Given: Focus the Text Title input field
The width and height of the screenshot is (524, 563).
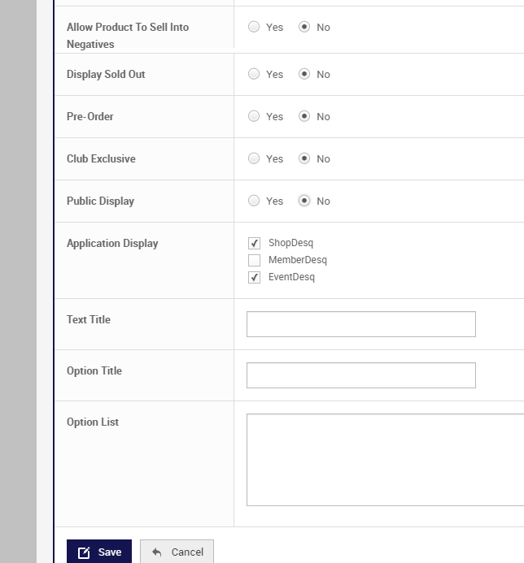Looking at the screenshot, I should tap(360, 324).
